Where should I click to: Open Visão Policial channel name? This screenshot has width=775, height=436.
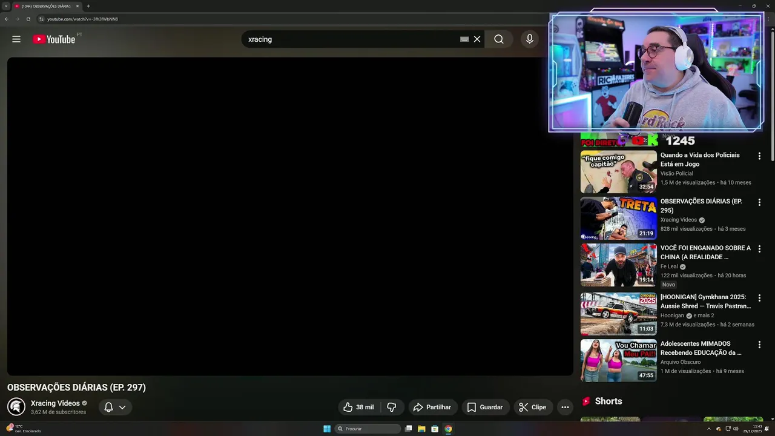click(677, 174)
